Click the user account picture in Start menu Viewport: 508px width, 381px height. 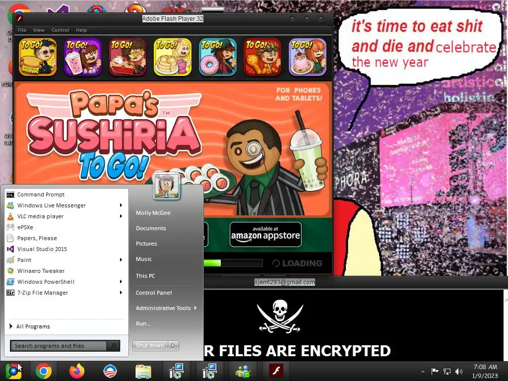pyautogui.click(x=167, y=186)
